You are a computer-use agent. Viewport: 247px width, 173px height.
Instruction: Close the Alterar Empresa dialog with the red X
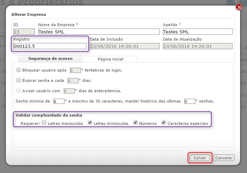click(238, 7)
